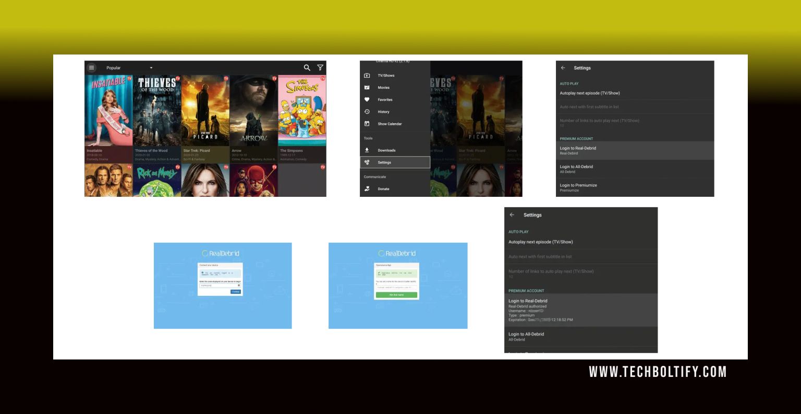
Task: Choose Movies in the side drawer
Action: (383, 88)
